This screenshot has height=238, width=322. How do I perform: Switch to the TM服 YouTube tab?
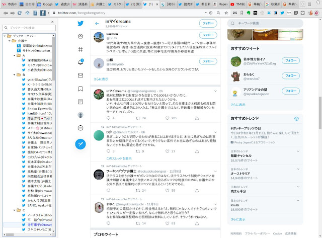point(238,4)
